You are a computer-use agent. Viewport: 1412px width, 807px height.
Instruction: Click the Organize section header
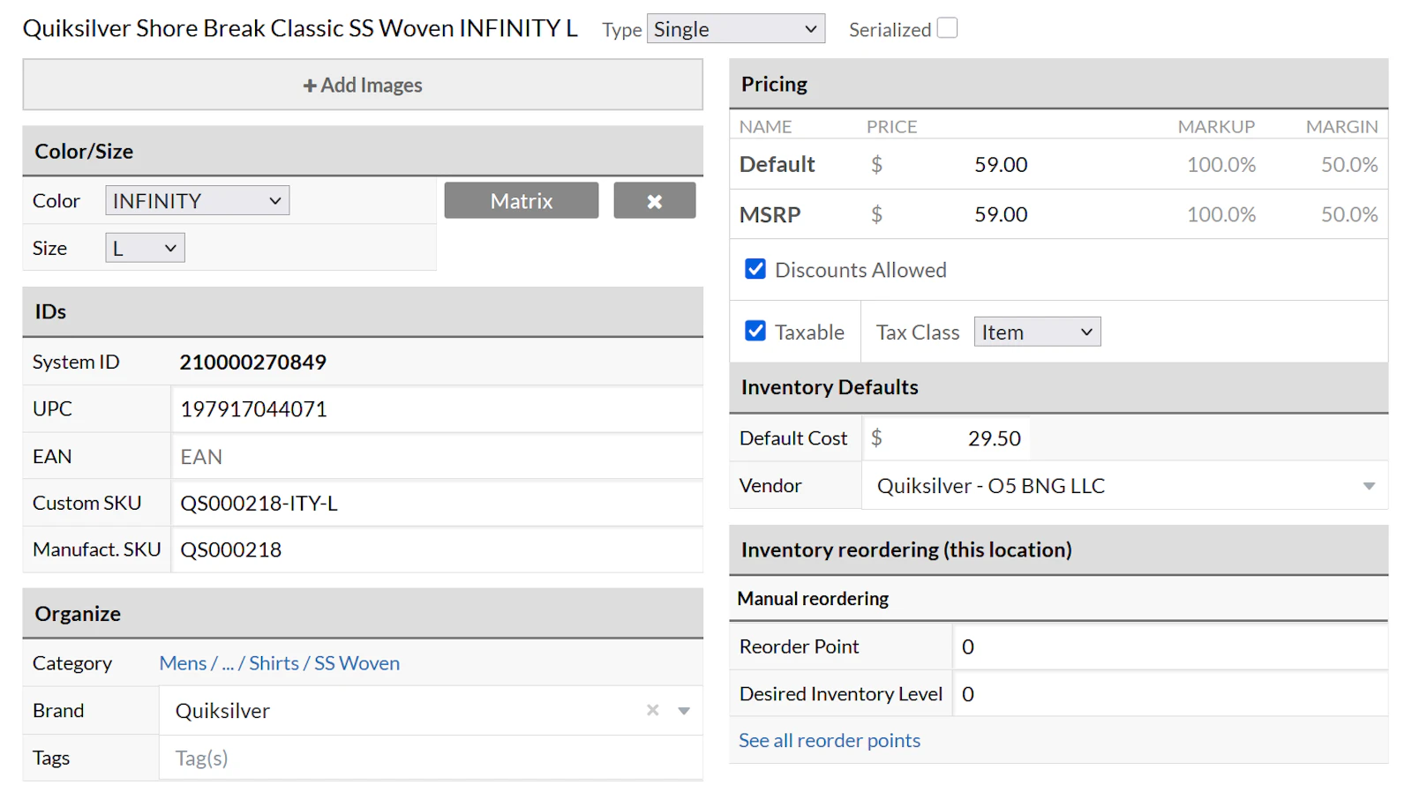tap(363, 614)
